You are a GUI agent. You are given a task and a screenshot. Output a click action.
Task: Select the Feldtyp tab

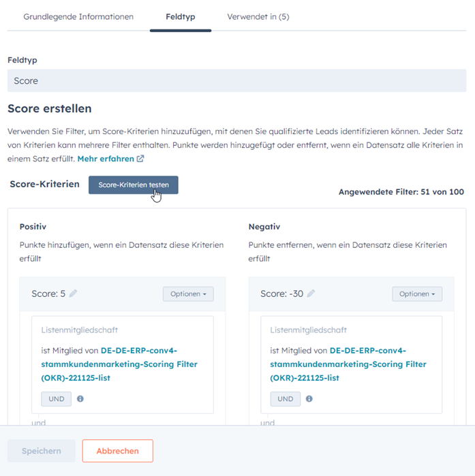pyautogui.click(x=181, y=16)
